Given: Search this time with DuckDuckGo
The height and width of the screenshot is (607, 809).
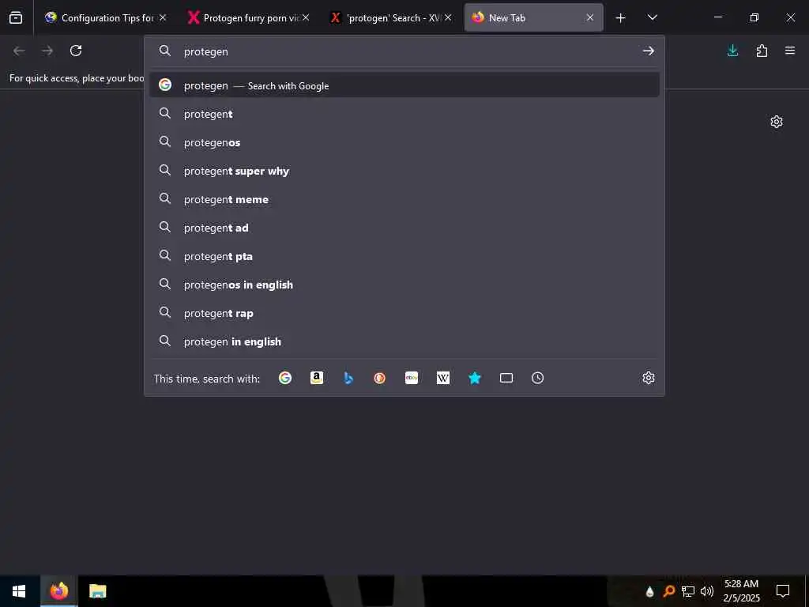Looking at the screenshot, I should tap(380, 378).
